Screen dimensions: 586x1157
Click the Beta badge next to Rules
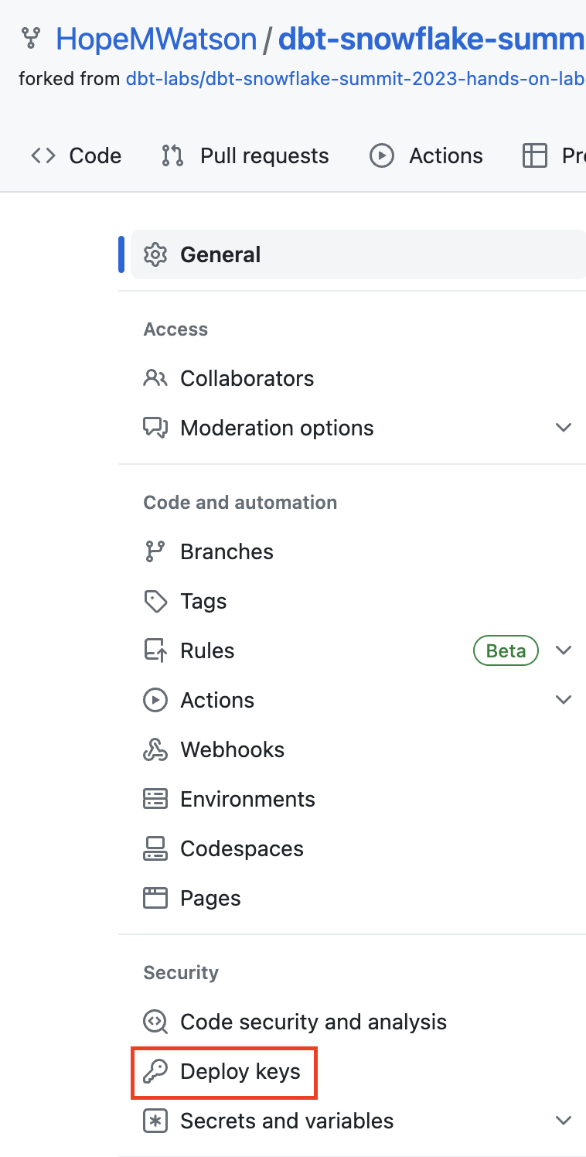(506, 650)
